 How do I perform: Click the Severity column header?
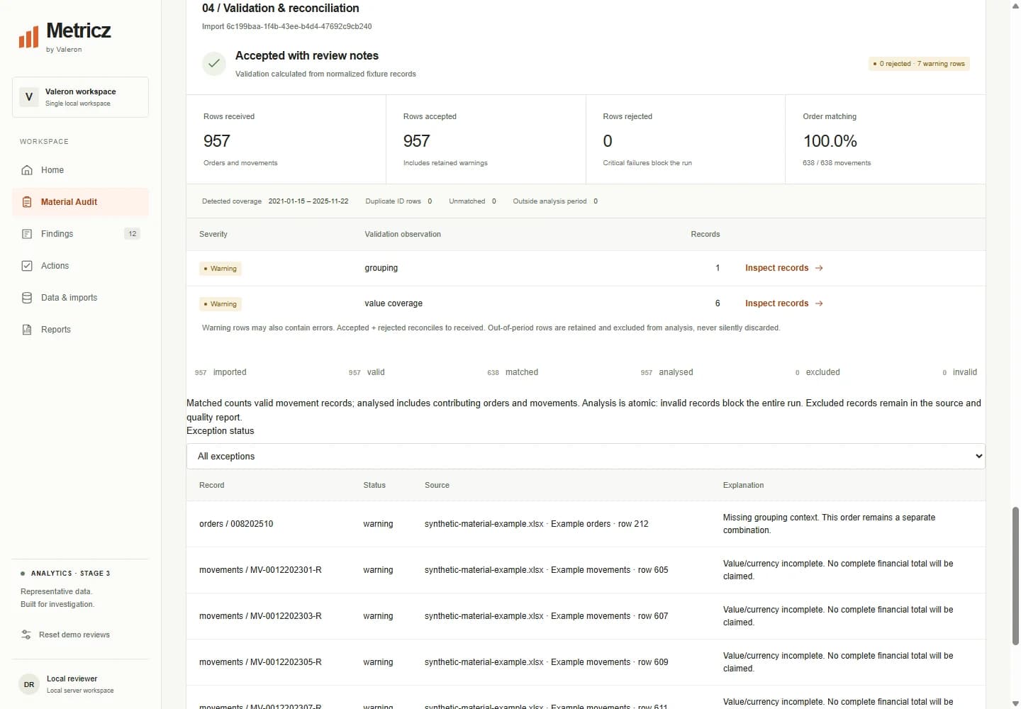(x=213, y=234)
